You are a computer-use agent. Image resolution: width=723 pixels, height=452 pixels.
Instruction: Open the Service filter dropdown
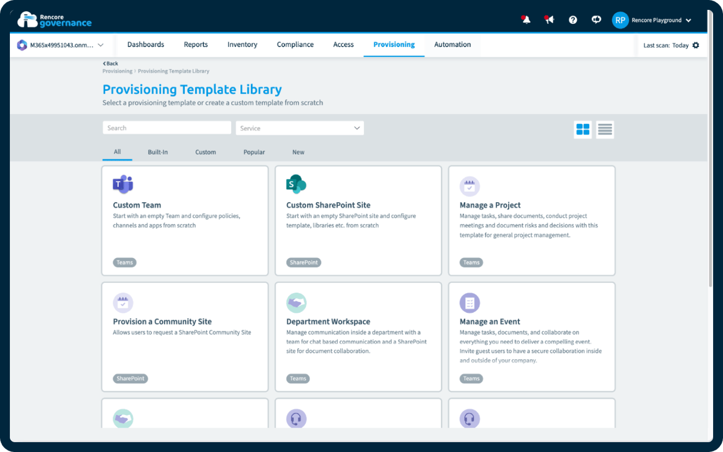(x=300, y=127)
